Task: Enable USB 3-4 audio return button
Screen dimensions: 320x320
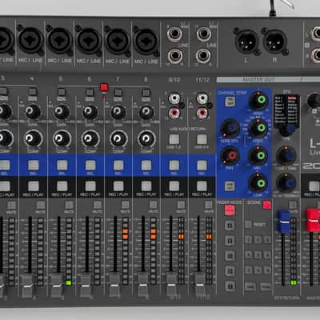Action: pyautogui.click(x=202, y=139)
